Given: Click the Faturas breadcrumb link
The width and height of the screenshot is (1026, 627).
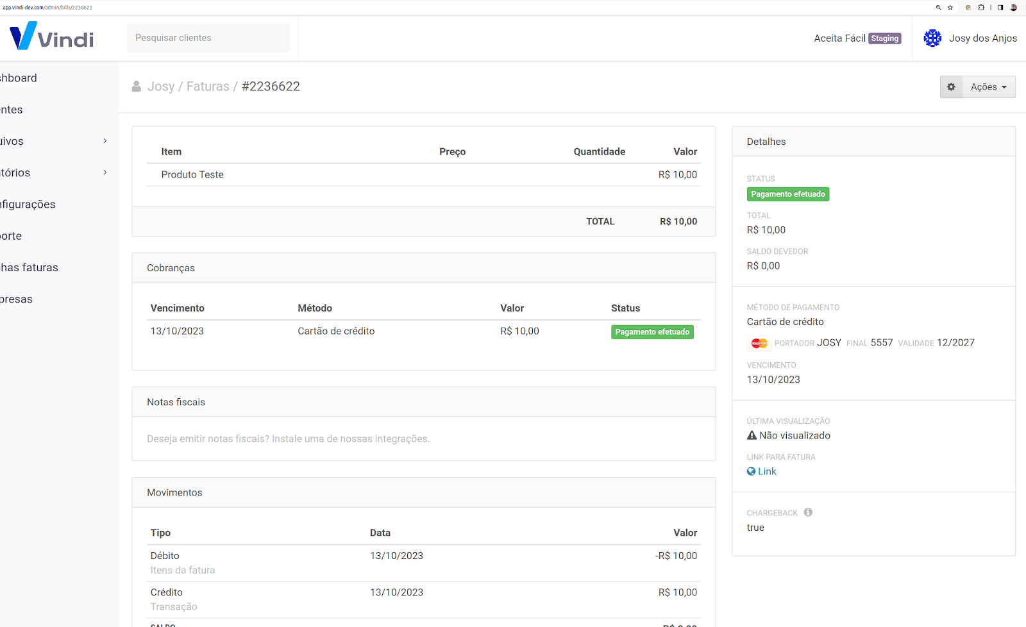Looking at the screenshot, I should click(x=208, y=87).
